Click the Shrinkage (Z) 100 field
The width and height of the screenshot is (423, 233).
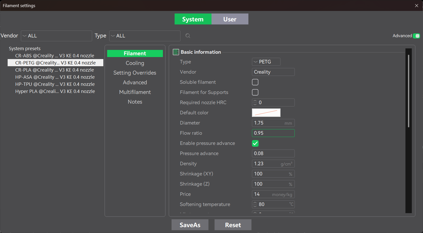tap(273, 184)
